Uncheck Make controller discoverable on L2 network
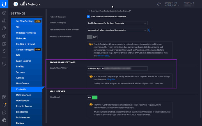 [x=88, y=17]
